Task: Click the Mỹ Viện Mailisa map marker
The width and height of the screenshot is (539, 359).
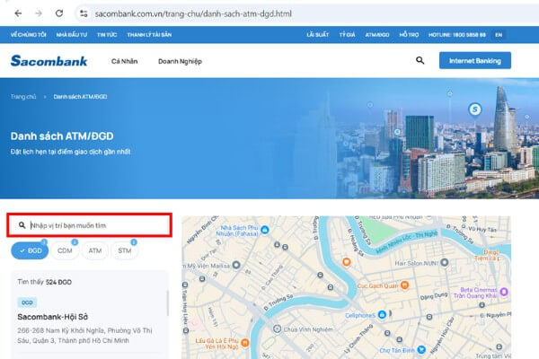Action: (x=236, y=265)
